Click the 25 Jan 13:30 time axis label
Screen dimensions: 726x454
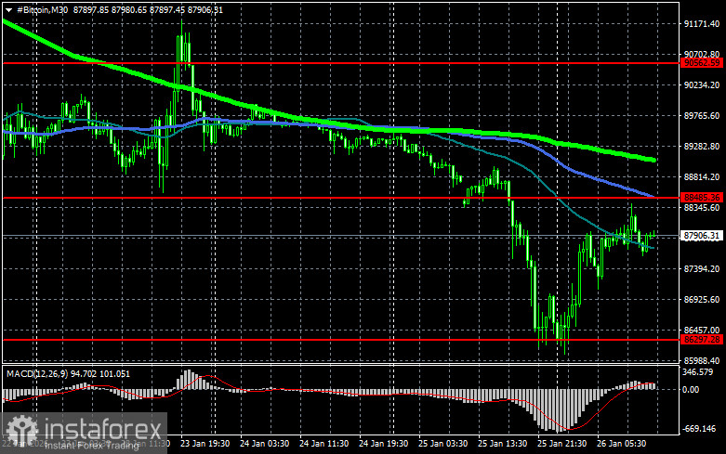[x=502, y=444]
